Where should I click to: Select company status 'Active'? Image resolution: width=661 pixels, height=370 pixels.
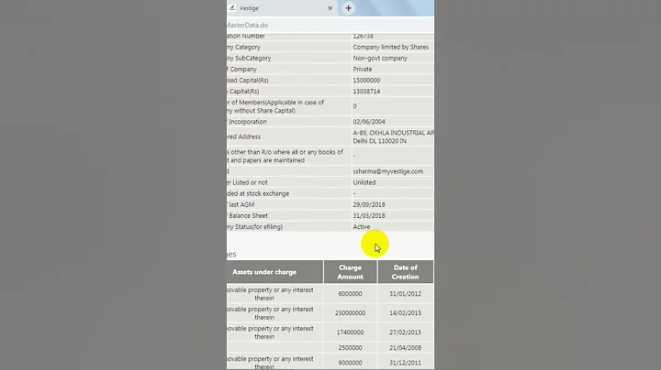click(362, 226)
